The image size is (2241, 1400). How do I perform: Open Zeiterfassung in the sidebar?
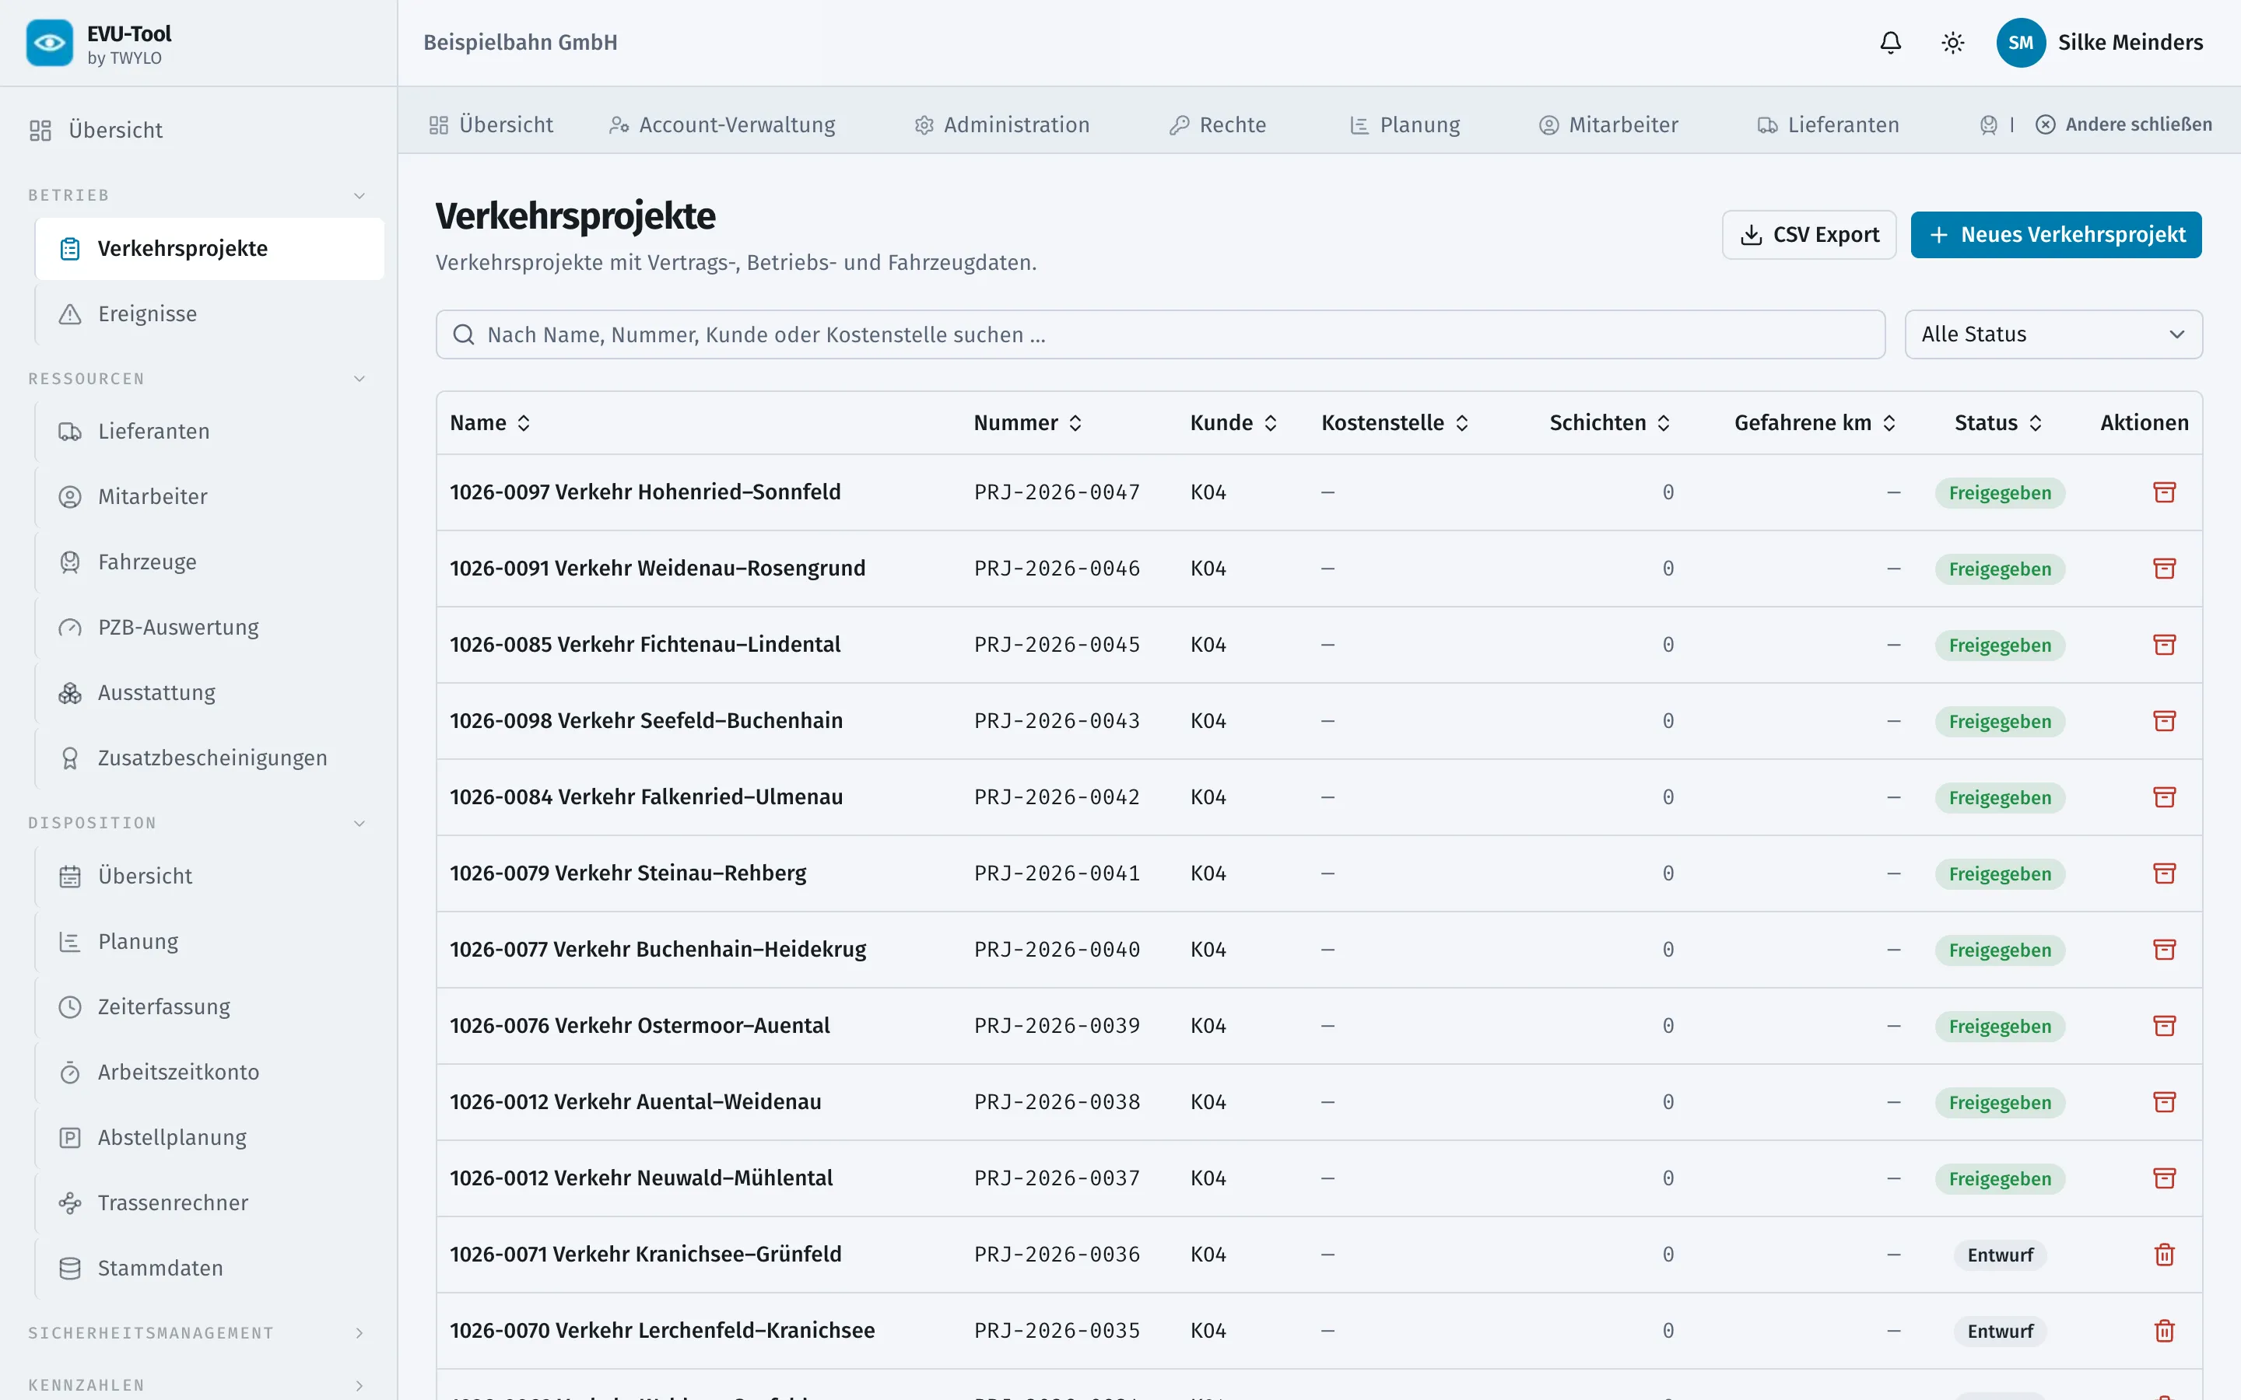[x=209, y=1006]
